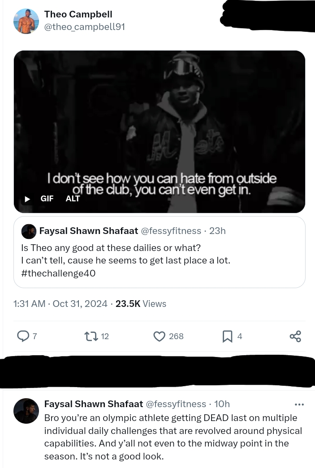Like the tweet with heart icon
The height and width of the screenshot is (468, 315).
[x=160, y=336]
